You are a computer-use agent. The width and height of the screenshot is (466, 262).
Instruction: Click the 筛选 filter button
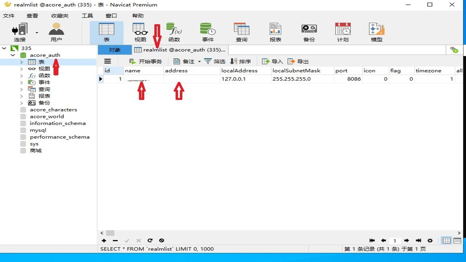(215, 61)
